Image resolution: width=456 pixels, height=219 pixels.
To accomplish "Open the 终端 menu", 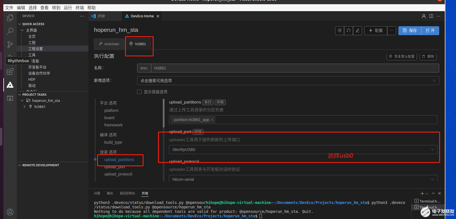I will (x=80, y=8).
